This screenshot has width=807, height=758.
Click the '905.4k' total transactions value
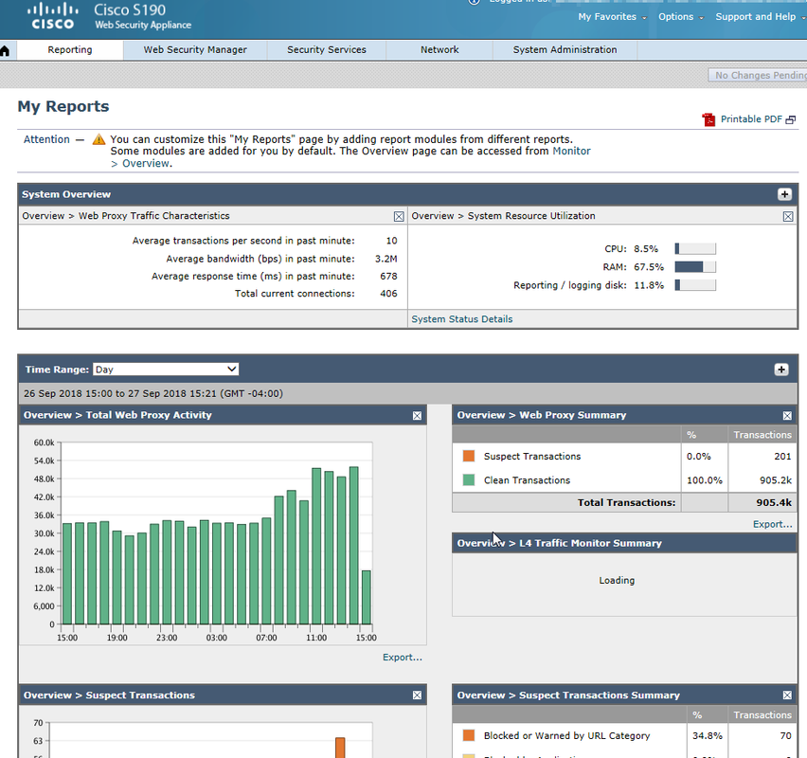pyautogui.click(x=774, y=502)
